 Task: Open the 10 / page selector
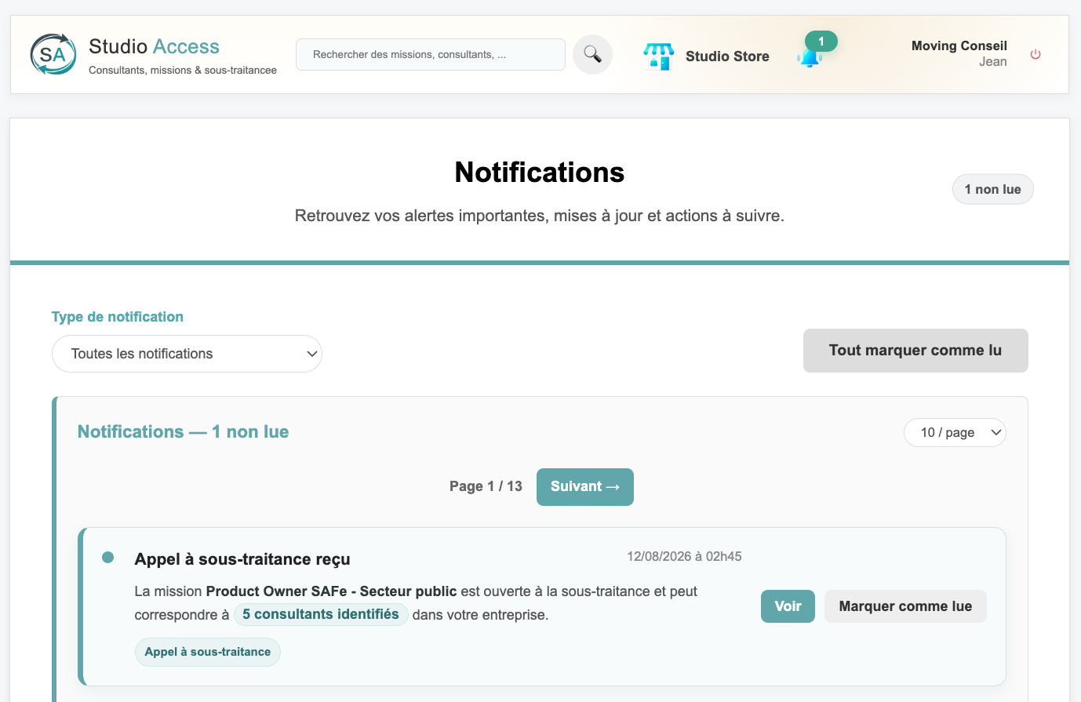pos(955,432)
